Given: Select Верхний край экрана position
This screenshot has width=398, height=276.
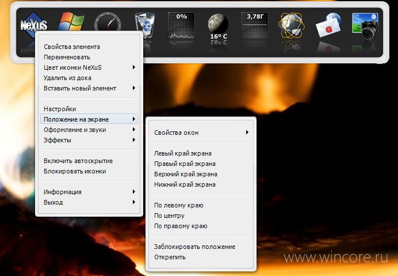Looking at the screenshot, I should click(x=201, y=174).
